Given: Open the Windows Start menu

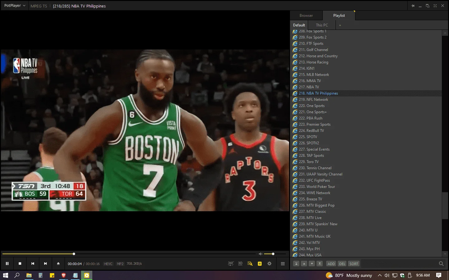Looking at the screenshot, I should pyautogui.click(x=6, y=275).
